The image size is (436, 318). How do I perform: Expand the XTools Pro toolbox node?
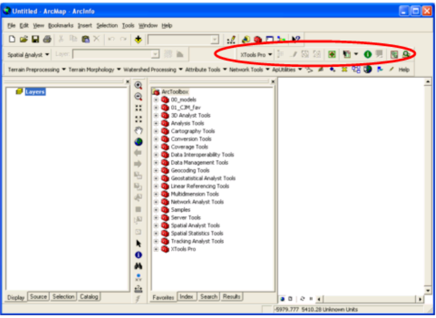pos(156,249)
